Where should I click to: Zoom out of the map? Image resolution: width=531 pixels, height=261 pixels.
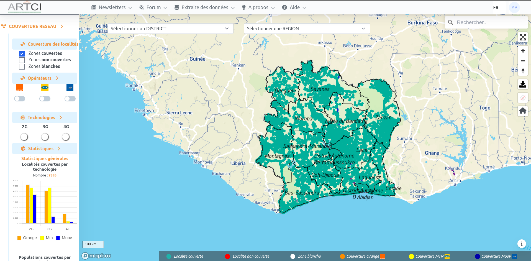[523, 61]
